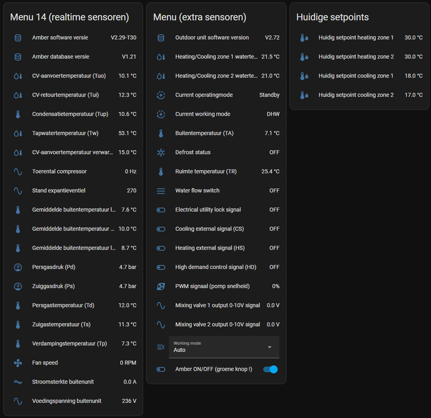
Task: Click the Current operatingmode fan icon
Action: (x=161, y=95)
